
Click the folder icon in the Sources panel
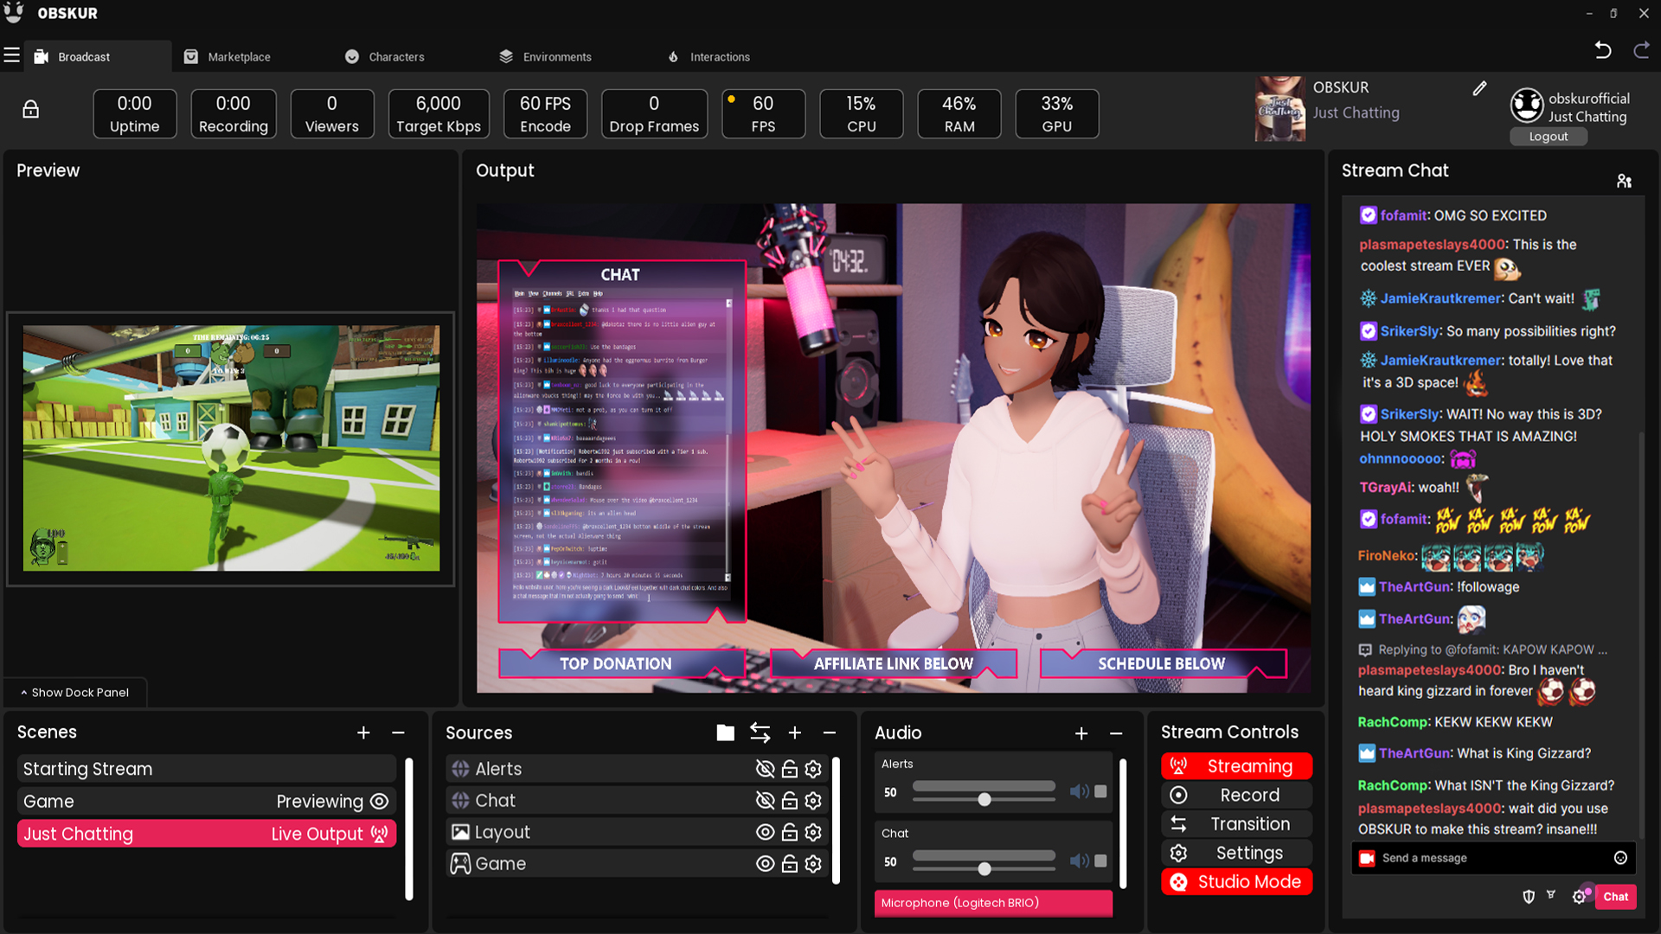click(725, 733)
